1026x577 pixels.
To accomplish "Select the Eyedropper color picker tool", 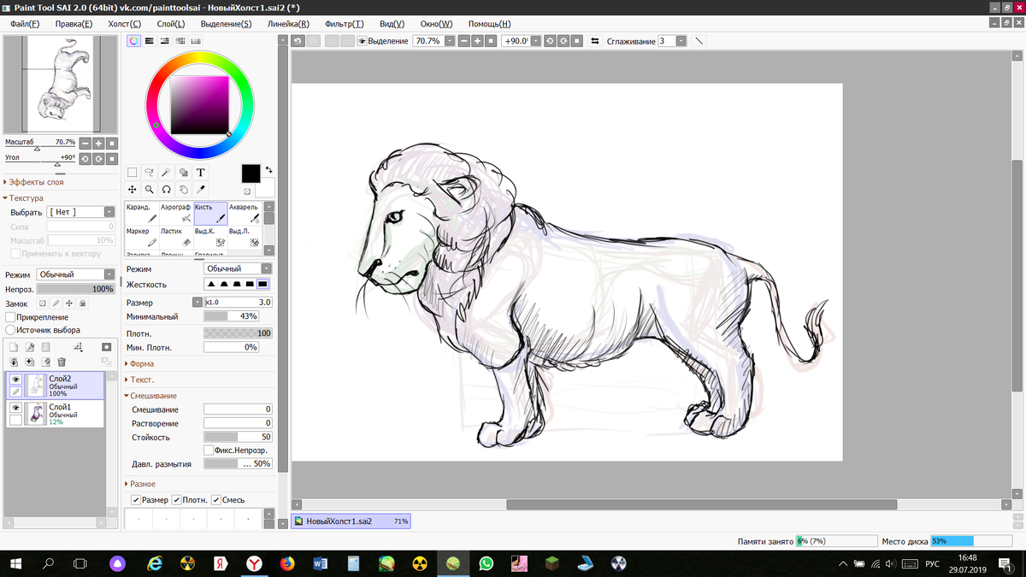I will (x=201, y=190).
